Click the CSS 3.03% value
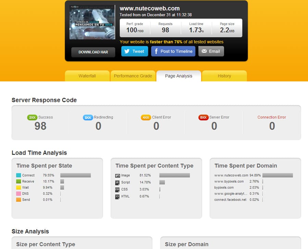The image size is (308, 249). 144,189
